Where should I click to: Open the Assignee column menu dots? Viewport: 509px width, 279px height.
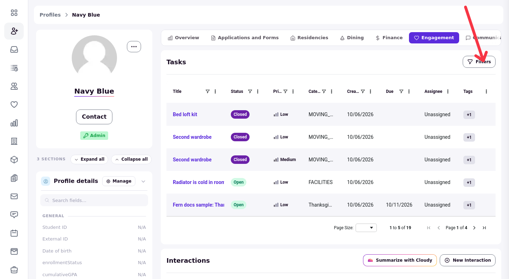pyautogui.click(x=448, y=91)
